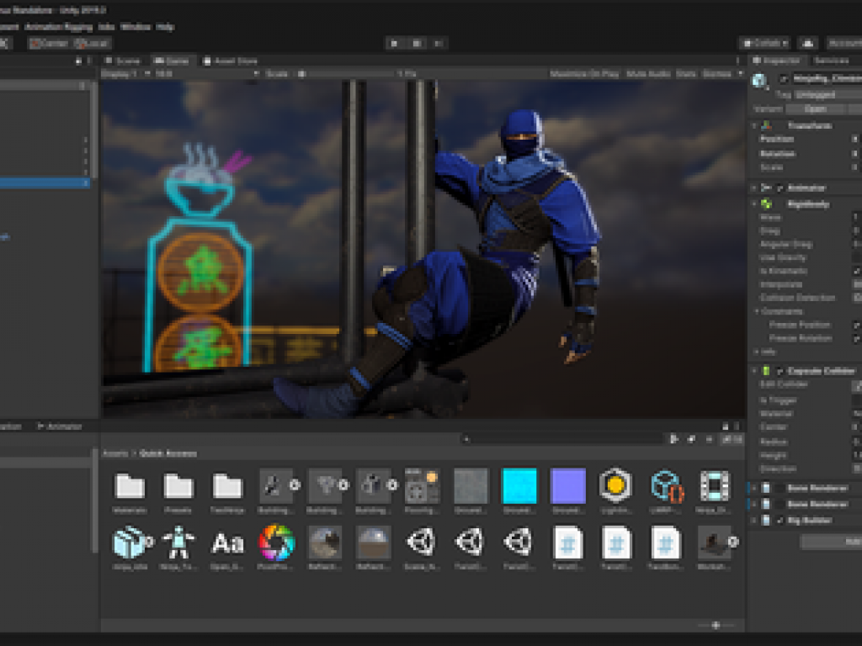Toggle the GameObject active checkbox in Inspector

(783, 79)
